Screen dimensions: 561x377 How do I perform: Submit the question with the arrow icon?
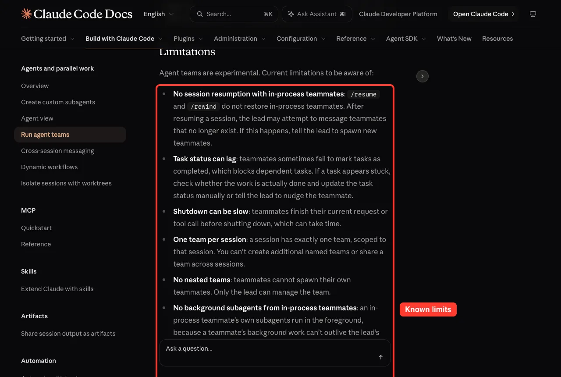tap(381, 357)
